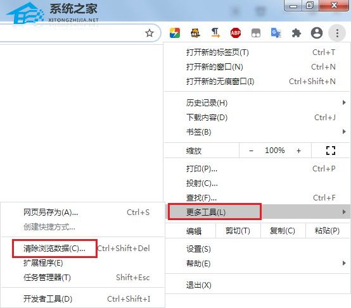Click the gray two-panel extension icon
This screenshot has height=308, width=351.
click(x=256, y=33)
